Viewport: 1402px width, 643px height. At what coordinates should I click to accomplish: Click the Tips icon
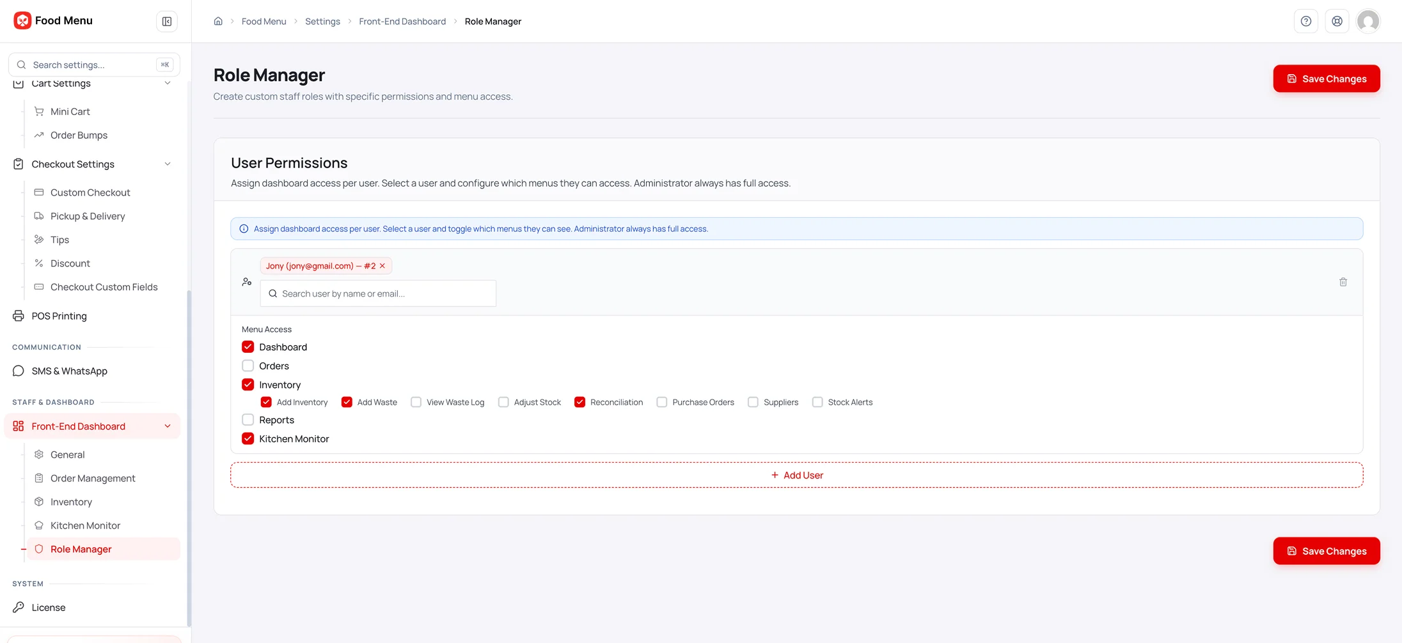click(x=39, y=240)
